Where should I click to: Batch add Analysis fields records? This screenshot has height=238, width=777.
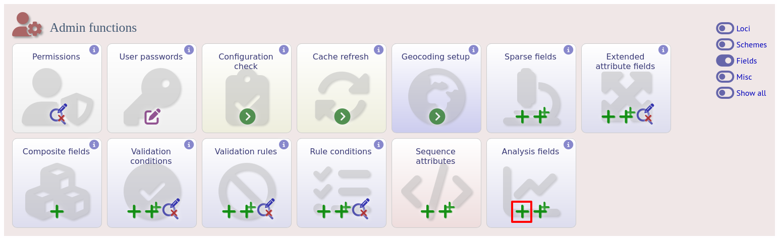tap(541, 210)
